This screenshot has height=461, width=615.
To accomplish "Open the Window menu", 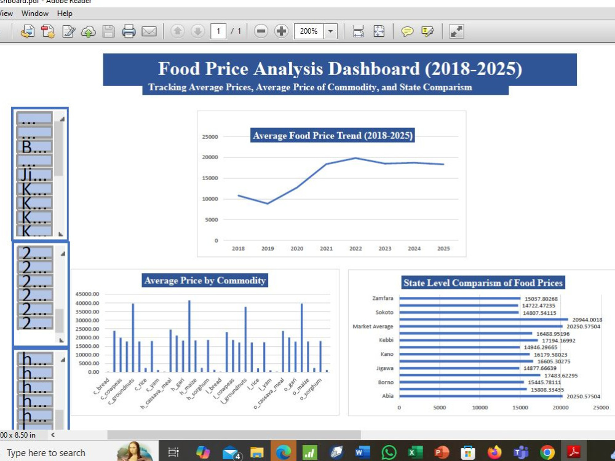I will 35,14.
